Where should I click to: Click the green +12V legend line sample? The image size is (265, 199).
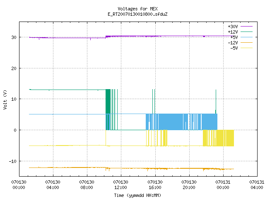click(x=246, y=32)
